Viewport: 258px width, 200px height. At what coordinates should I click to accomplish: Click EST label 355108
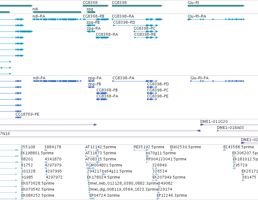tap(28, 147)
